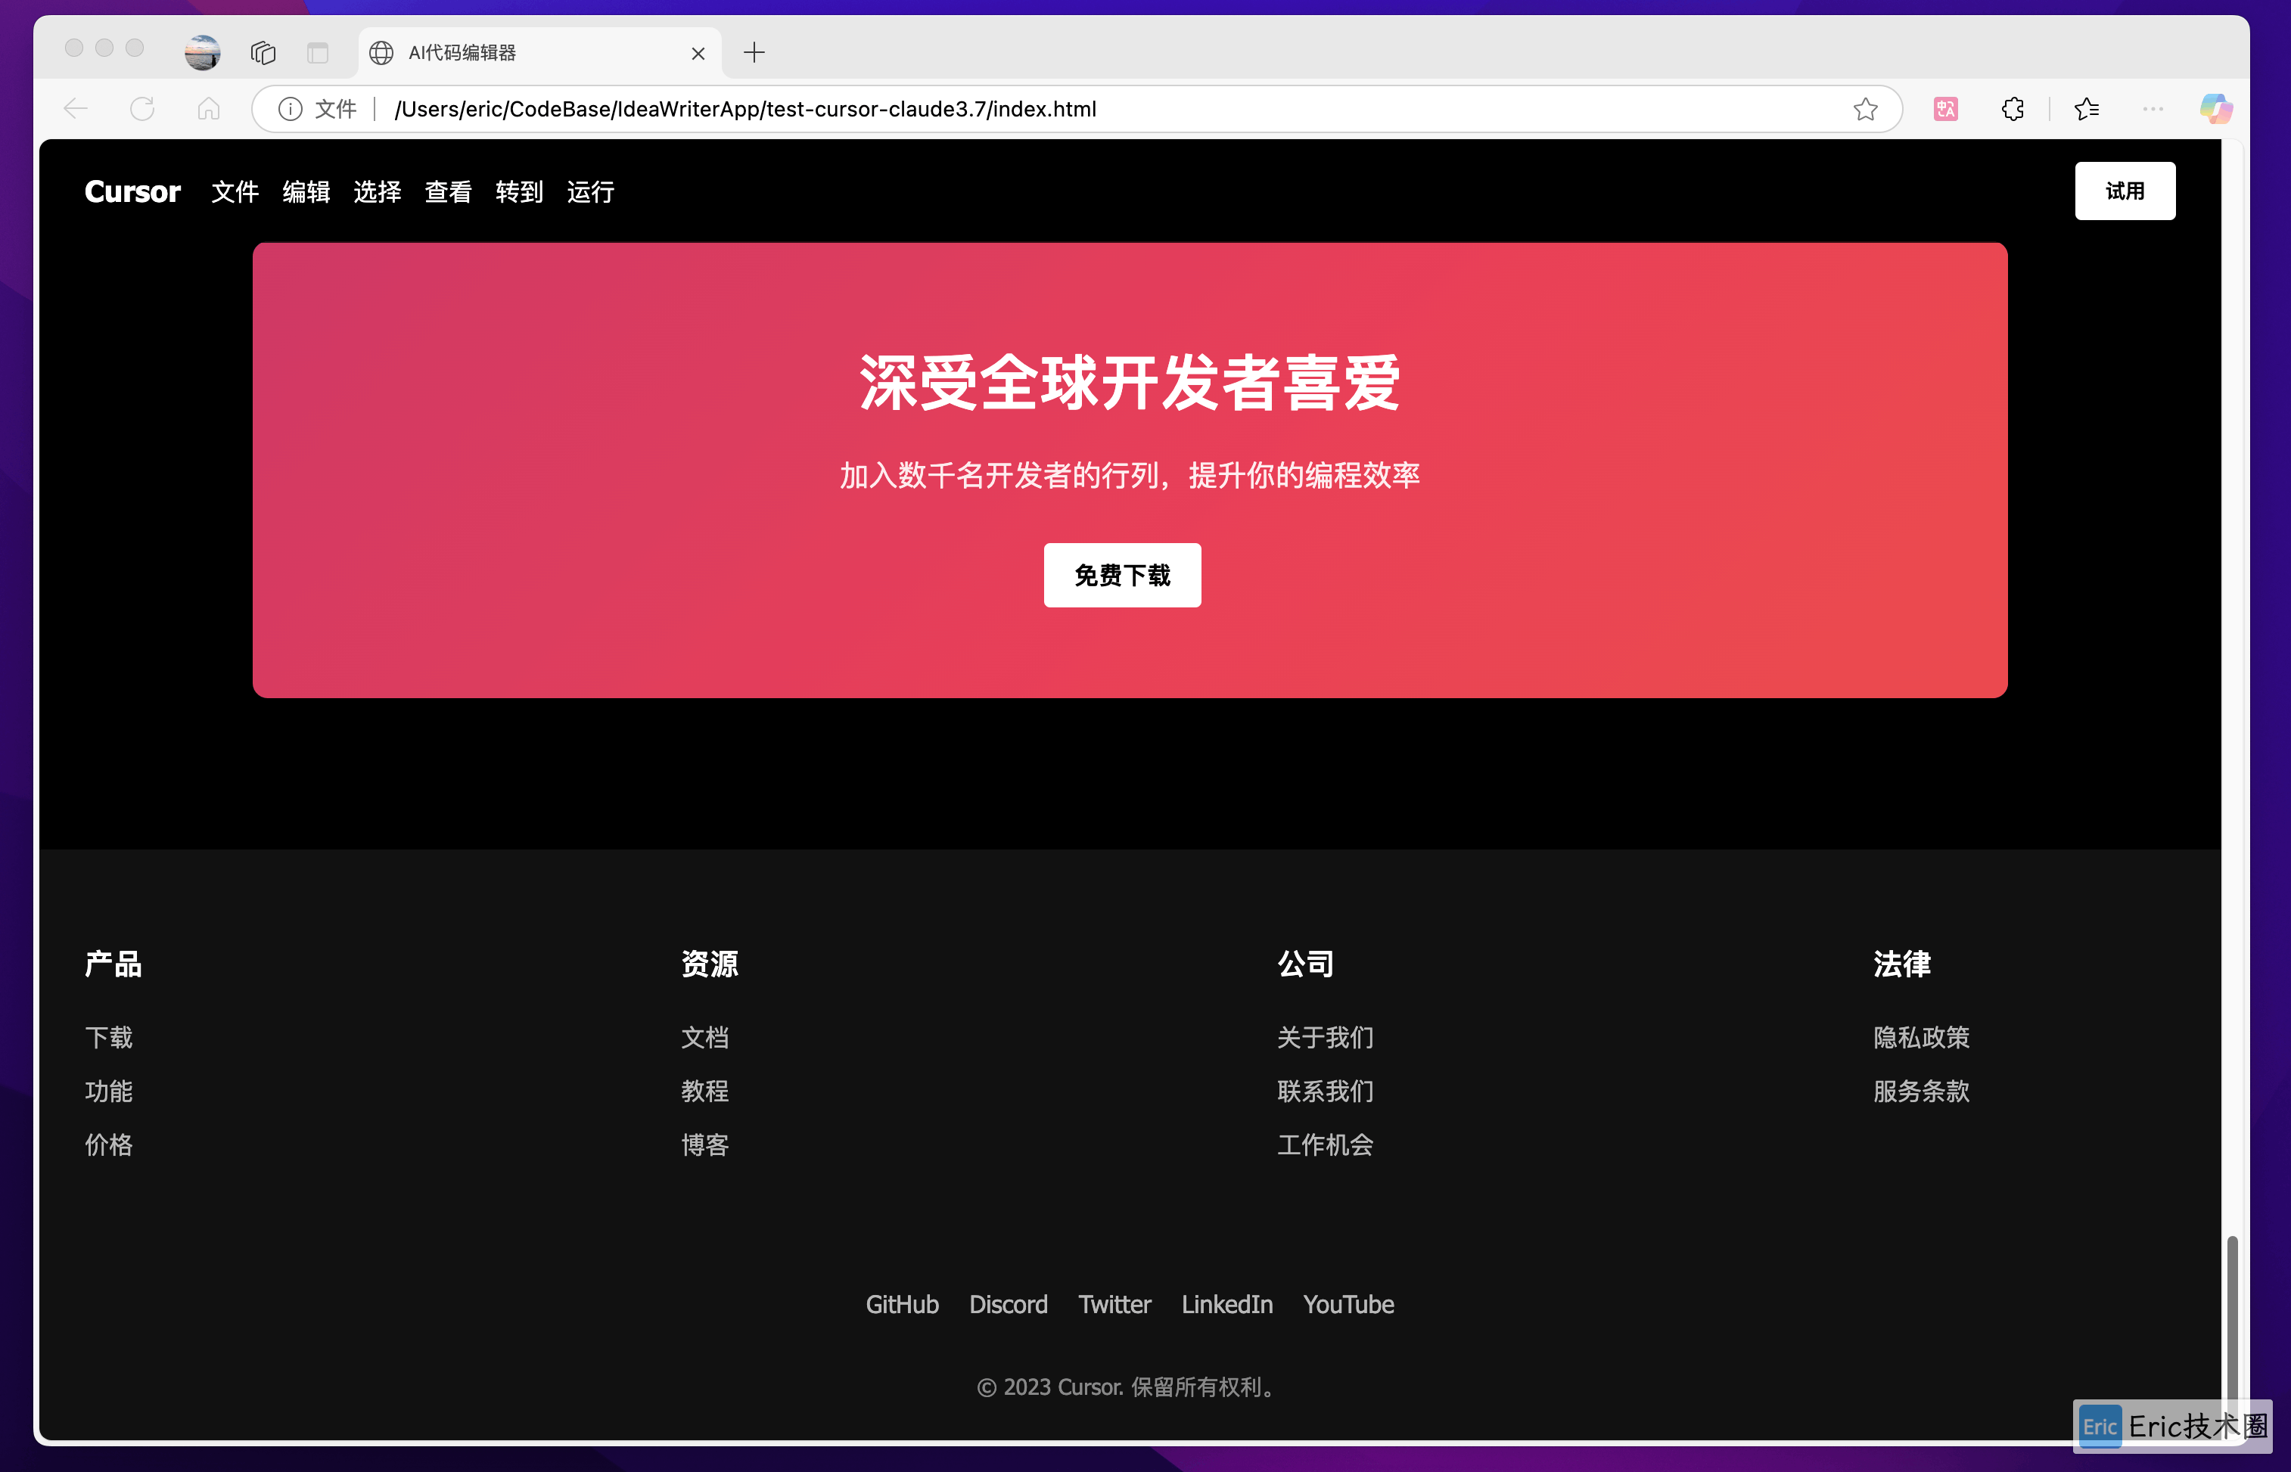
Task: Open the favorites list icon
Action: click(2087, 109)
